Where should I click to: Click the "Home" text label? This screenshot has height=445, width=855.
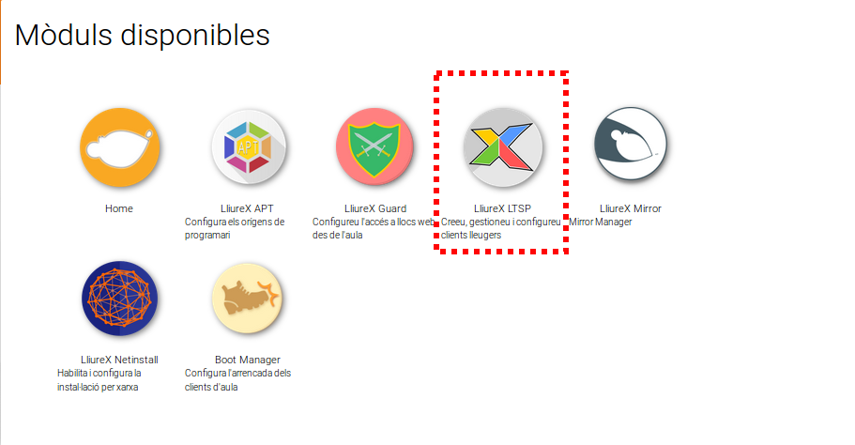[119, 208]
